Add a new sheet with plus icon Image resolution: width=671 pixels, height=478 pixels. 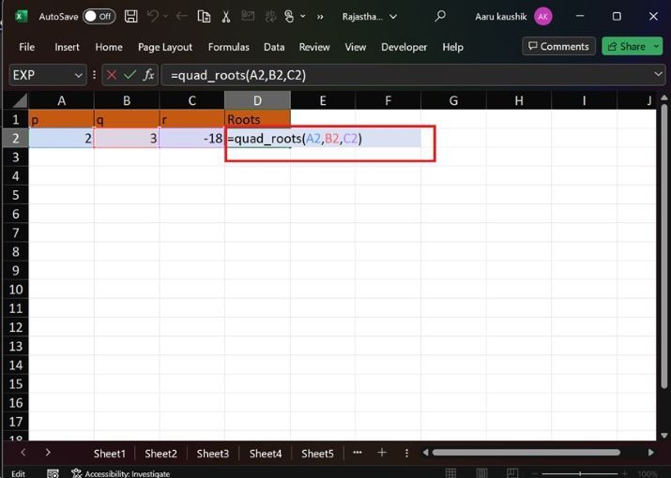(382, 453)
